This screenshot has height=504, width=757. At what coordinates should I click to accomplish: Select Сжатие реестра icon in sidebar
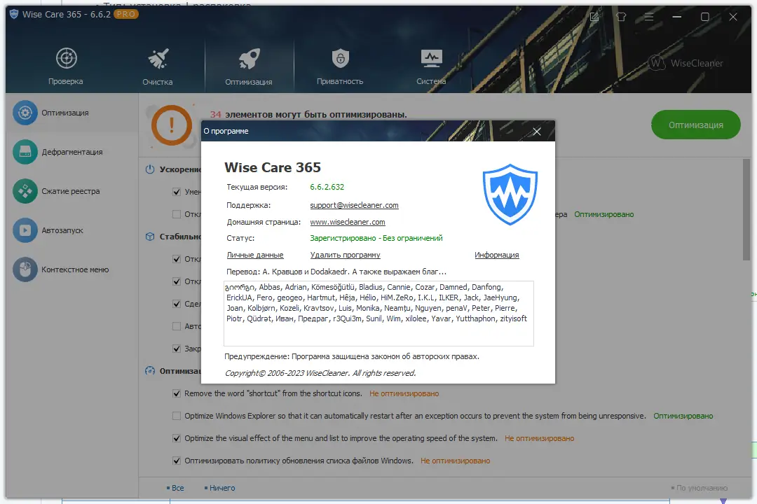click(x=25, y=191)
